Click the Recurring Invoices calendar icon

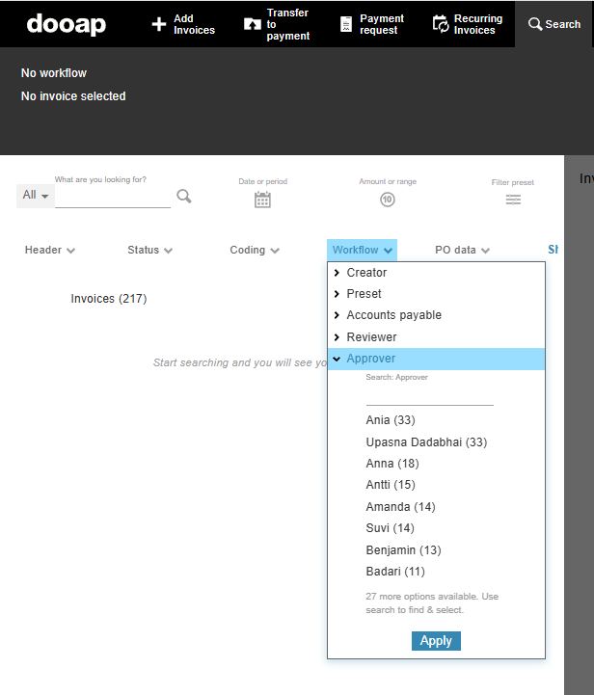point(441,24)
